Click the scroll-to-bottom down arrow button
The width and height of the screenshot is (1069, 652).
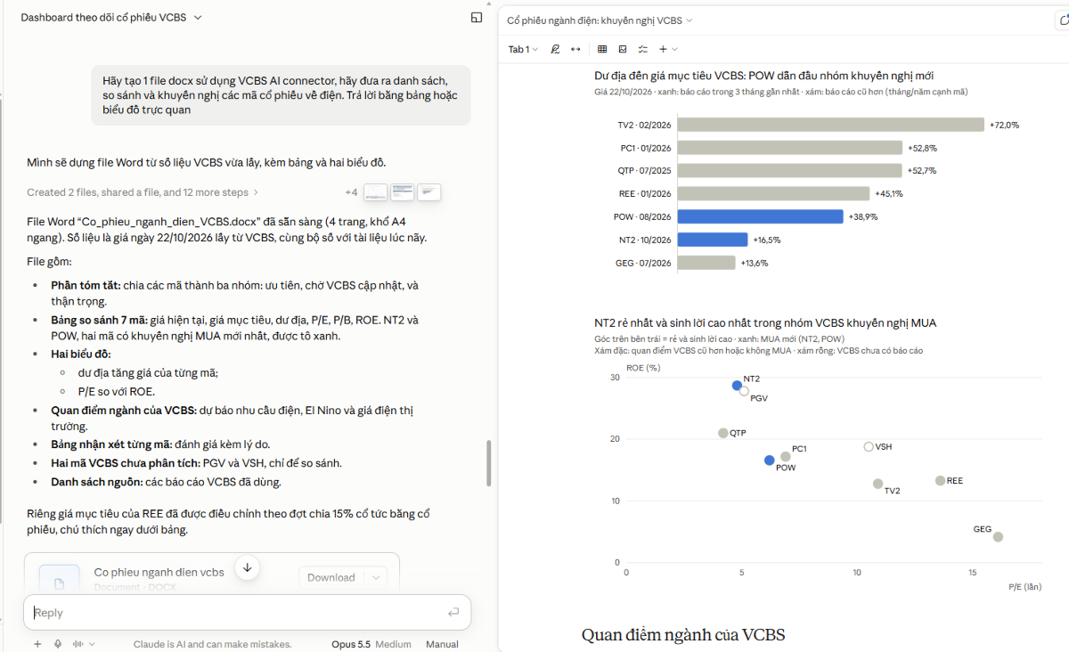coord(248,567)
